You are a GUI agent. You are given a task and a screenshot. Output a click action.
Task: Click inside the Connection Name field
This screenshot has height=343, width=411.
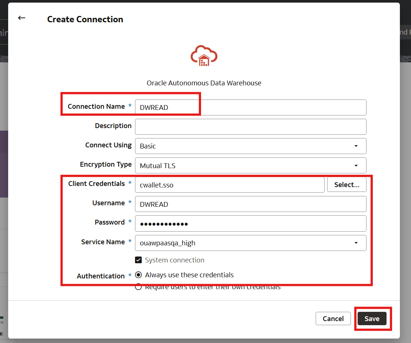tap(250, 107)
